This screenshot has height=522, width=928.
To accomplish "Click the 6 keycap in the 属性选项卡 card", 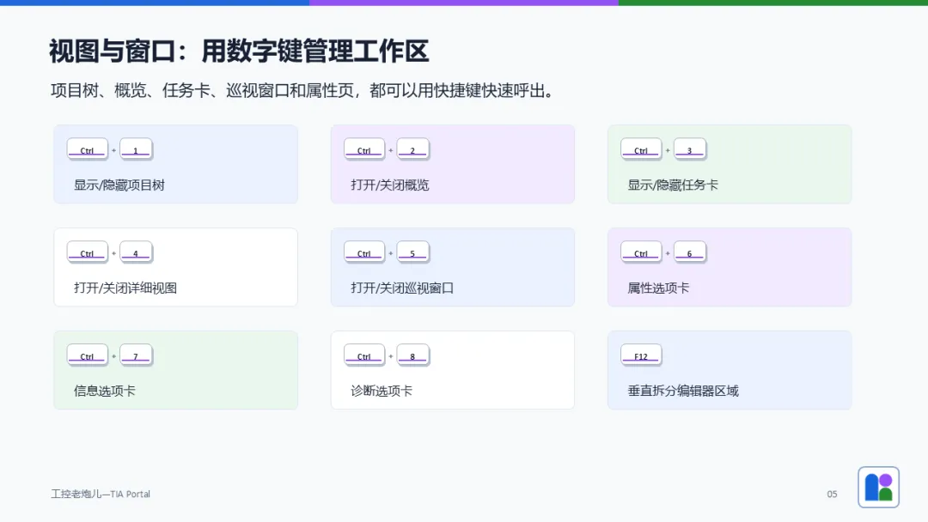I will click(689, 252).
